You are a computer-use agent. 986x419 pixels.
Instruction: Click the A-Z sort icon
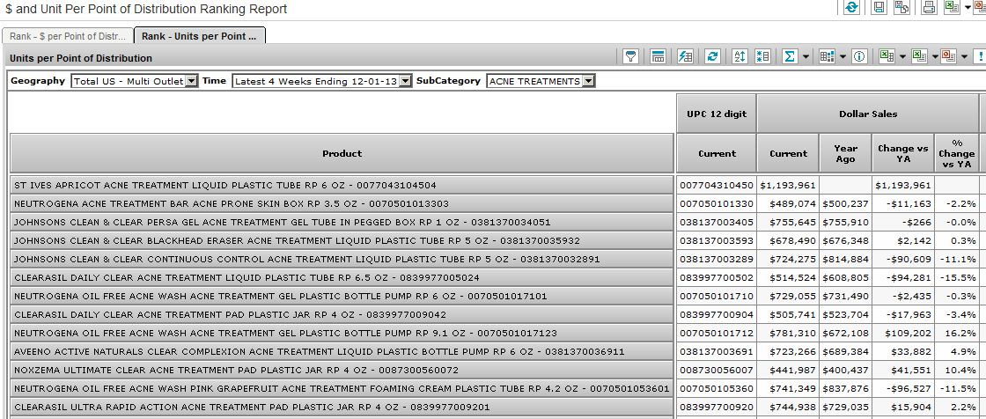[x=739, y=56]
